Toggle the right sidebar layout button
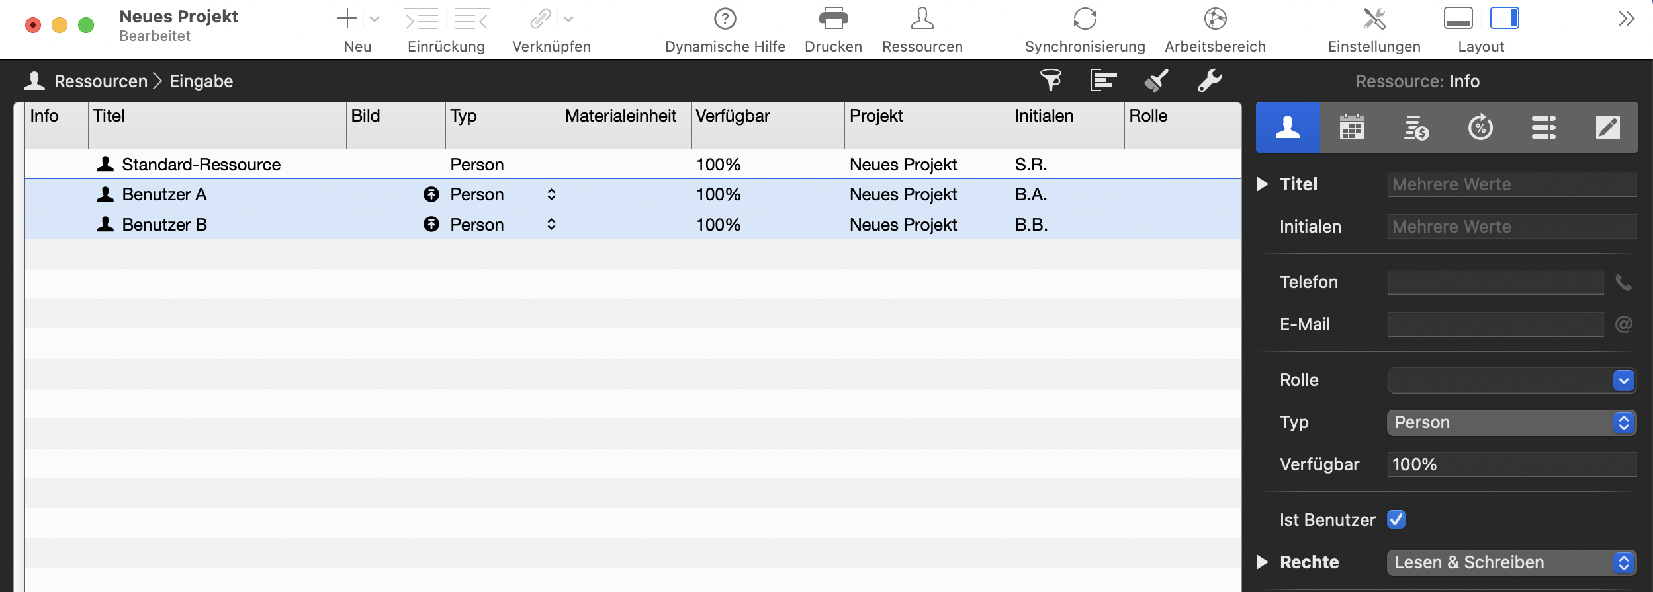1653x592 pixels. tap(1504, 18)
